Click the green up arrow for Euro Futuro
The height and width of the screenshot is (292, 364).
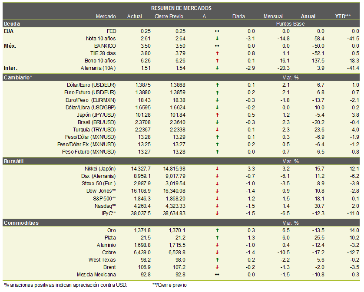tap(217, 92)
